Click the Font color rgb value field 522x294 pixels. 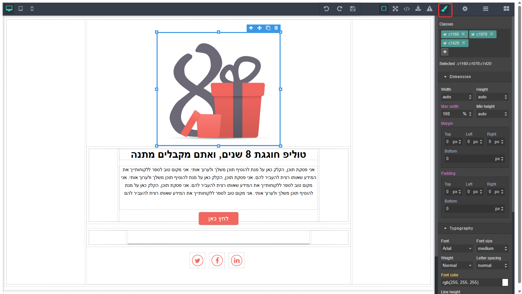[x=471, y=283]
